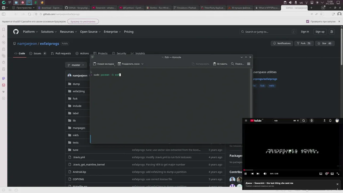
Task: Open the Konsole hamburger menu
Action: tap(249, 64)
